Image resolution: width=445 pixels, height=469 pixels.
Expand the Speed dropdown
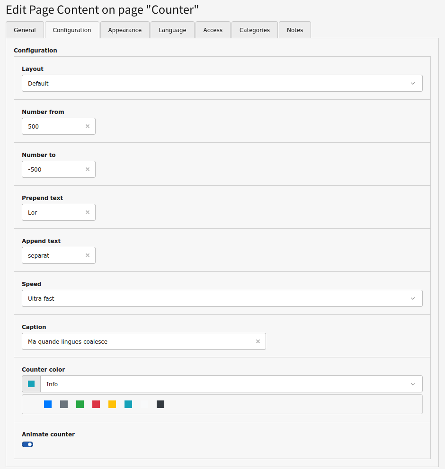pyautogui.click(x=222, y=298)
